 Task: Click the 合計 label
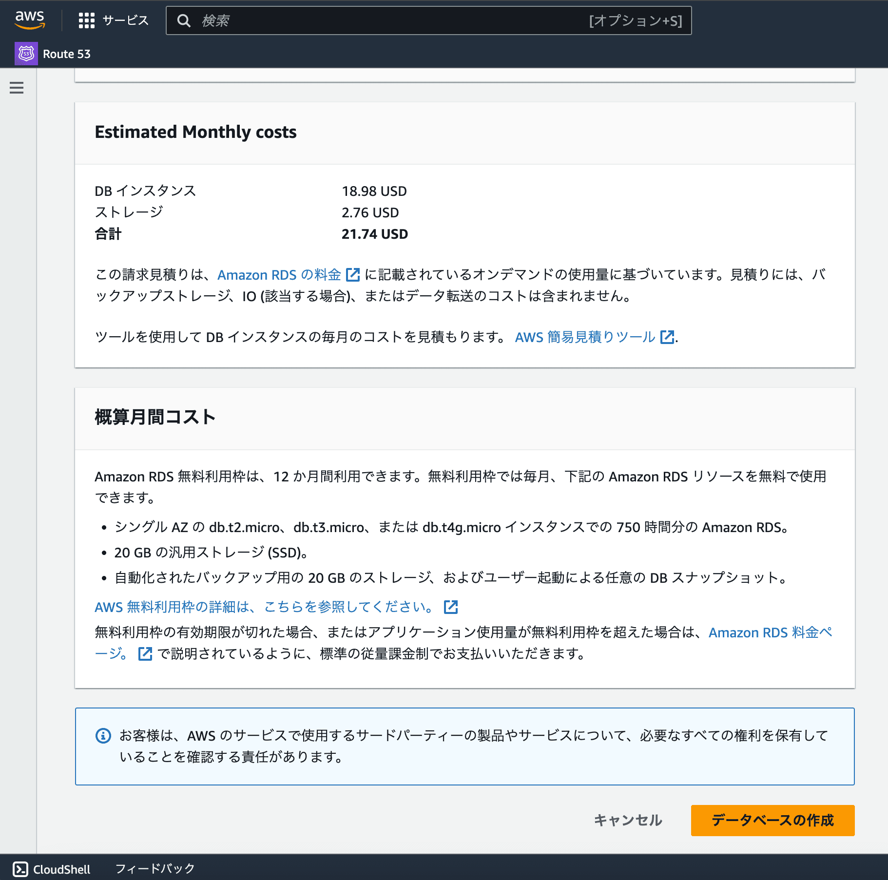click(108, 234)
